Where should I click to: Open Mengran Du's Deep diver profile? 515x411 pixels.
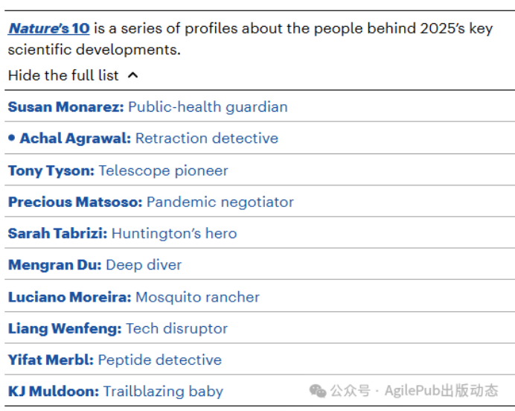(x=95, y=265)
